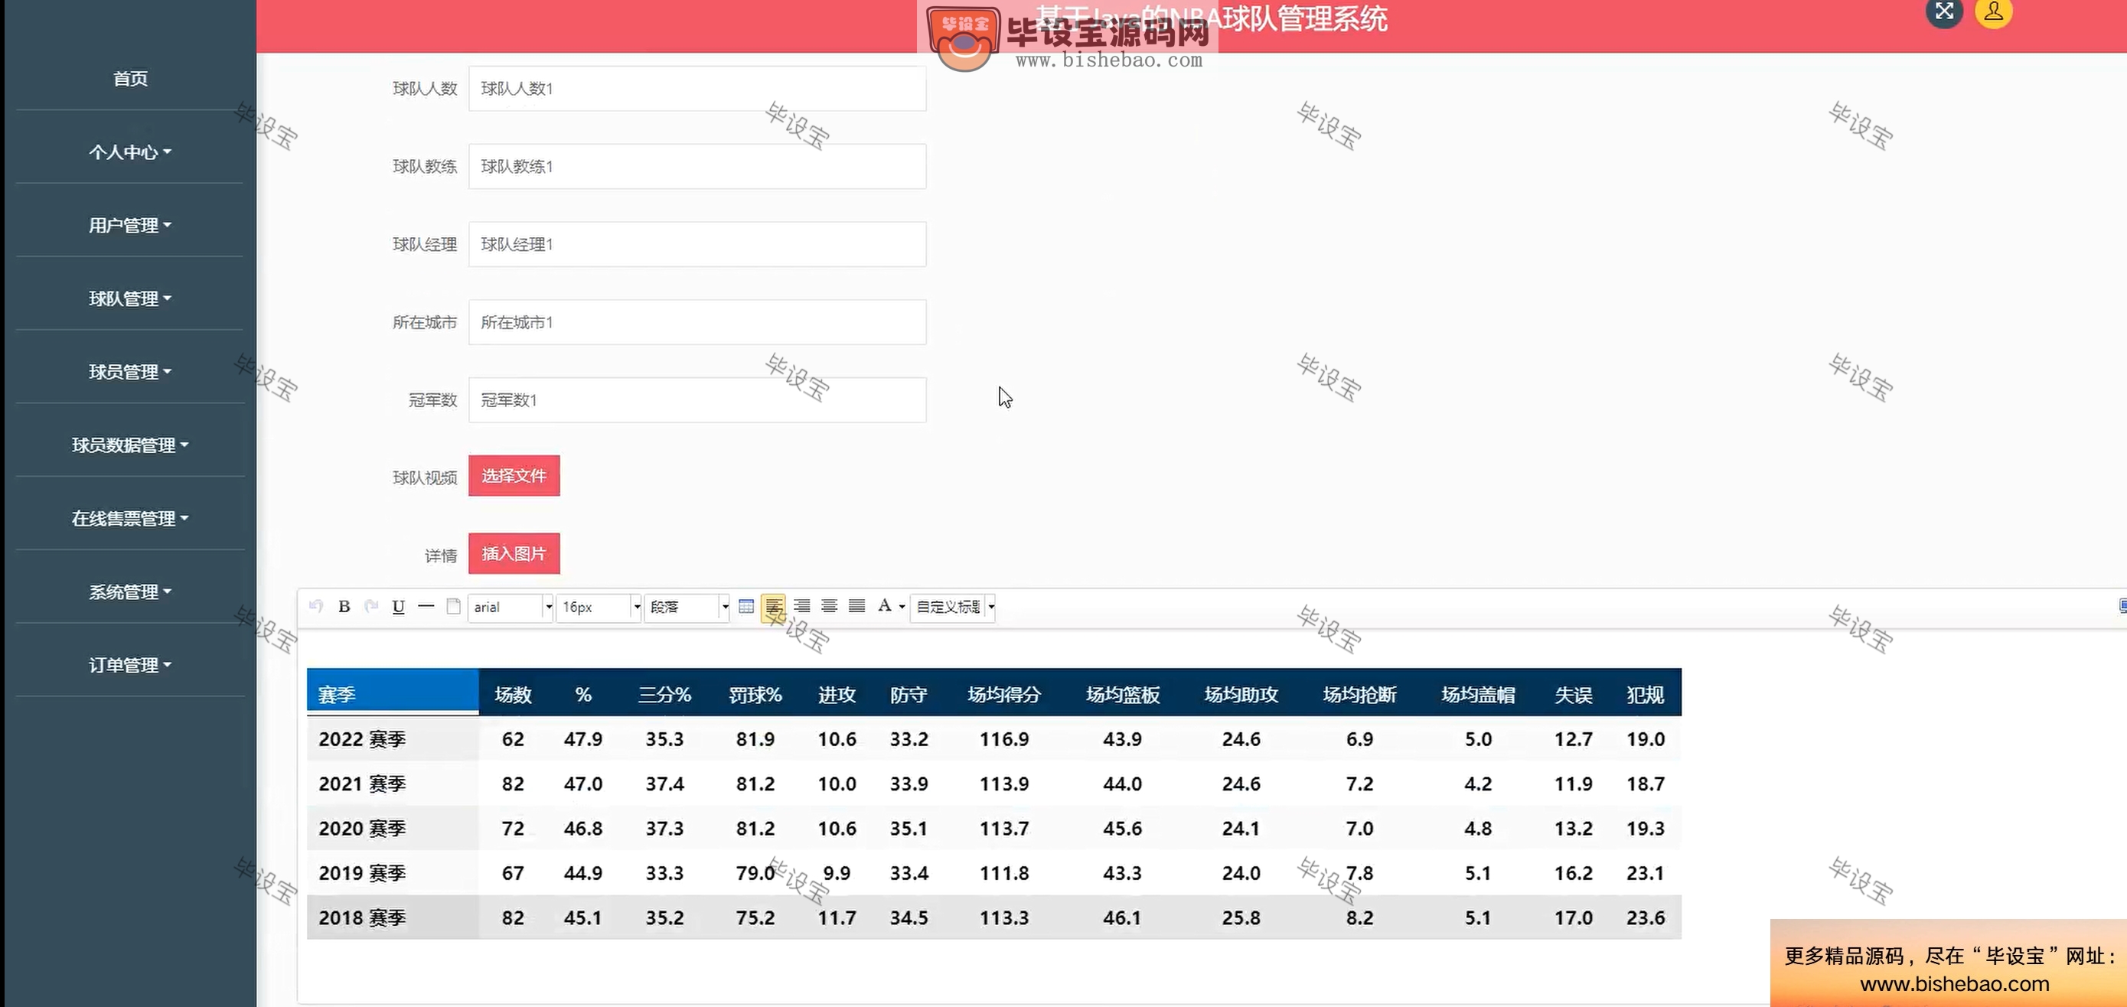Open font color dropdown arrow
Viewport: 2127px width, 1007px height.
tap(902, 608)
